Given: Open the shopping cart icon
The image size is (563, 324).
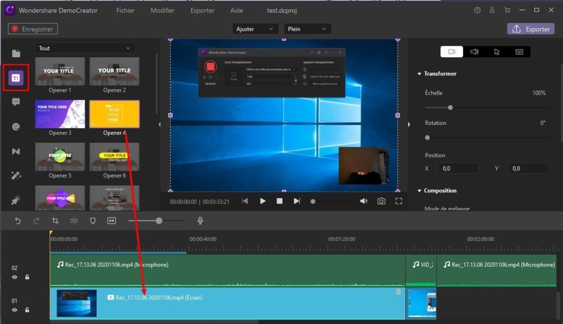Looking at the screenshot, I should (x=507, y=10).
